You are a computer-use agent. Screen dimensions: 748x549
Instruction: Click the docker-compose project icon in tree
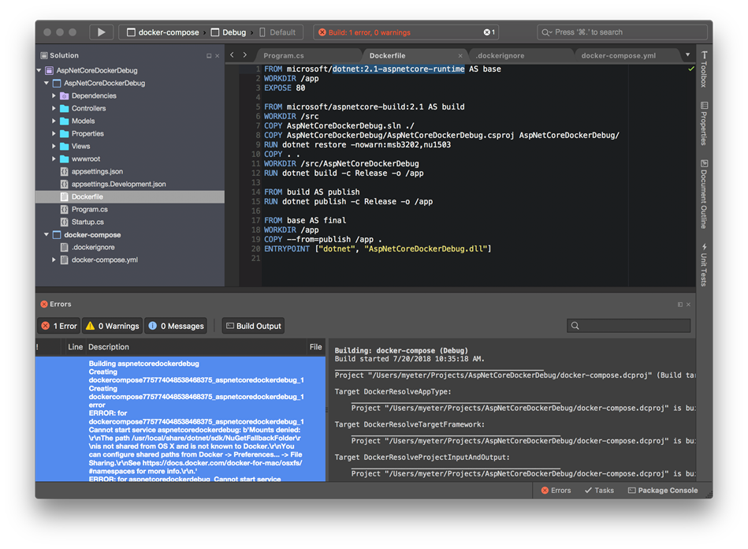click(x=56, y=235)
